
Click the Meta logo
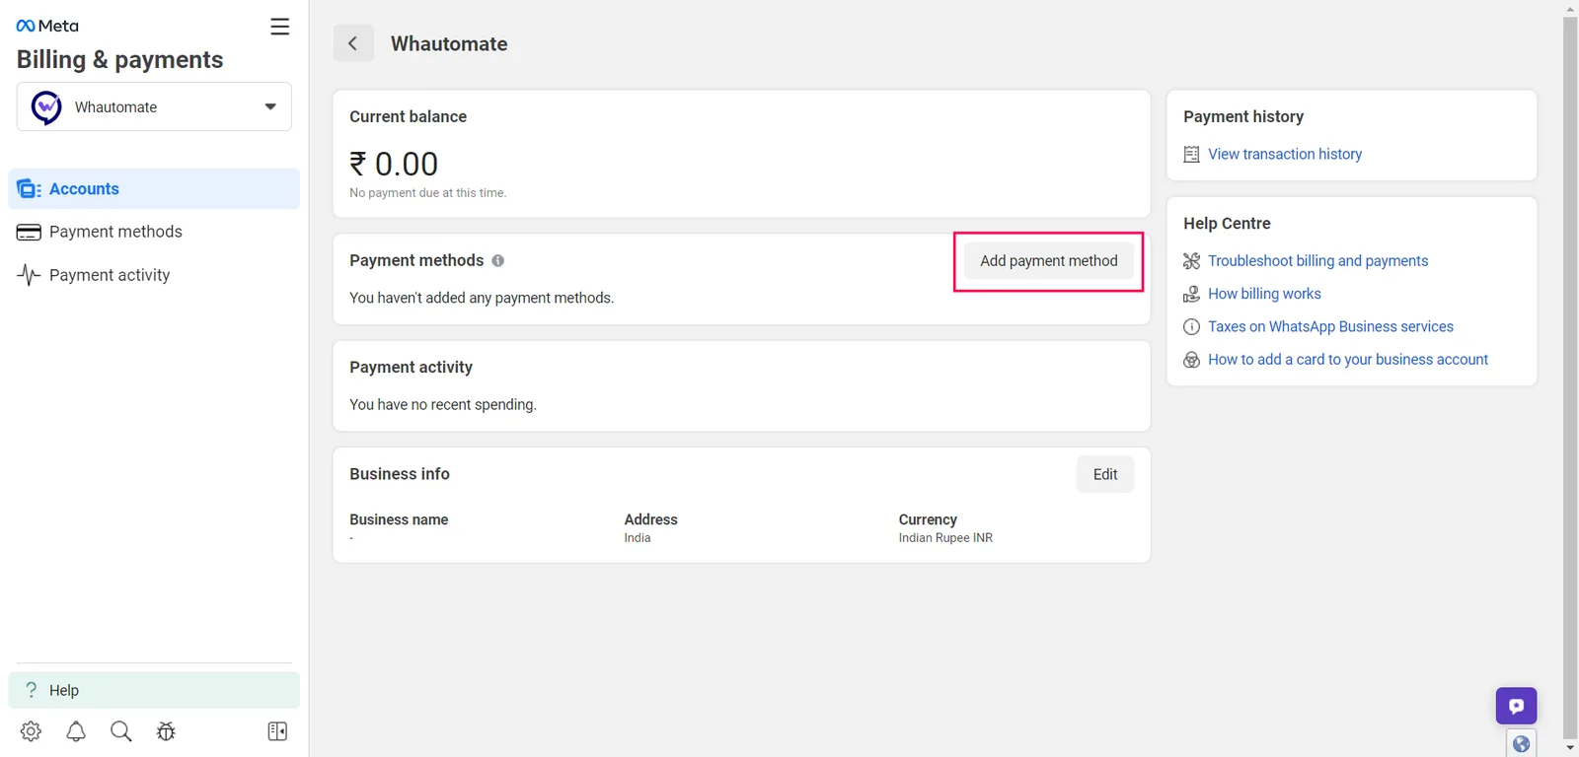point(47,26)
